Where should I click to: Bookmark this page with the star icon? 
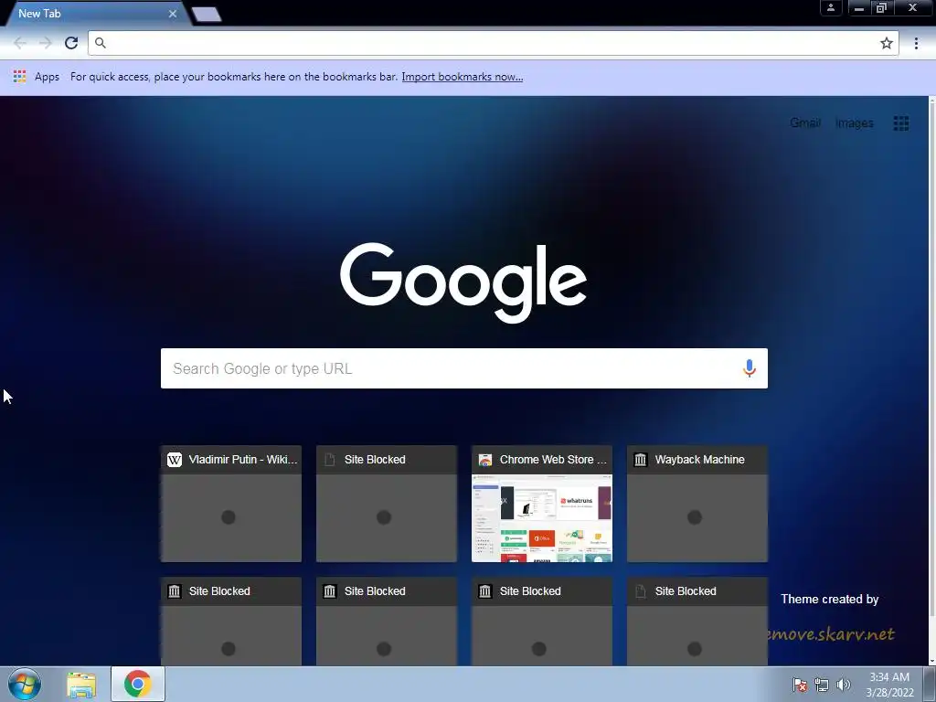tap(887, 43)
